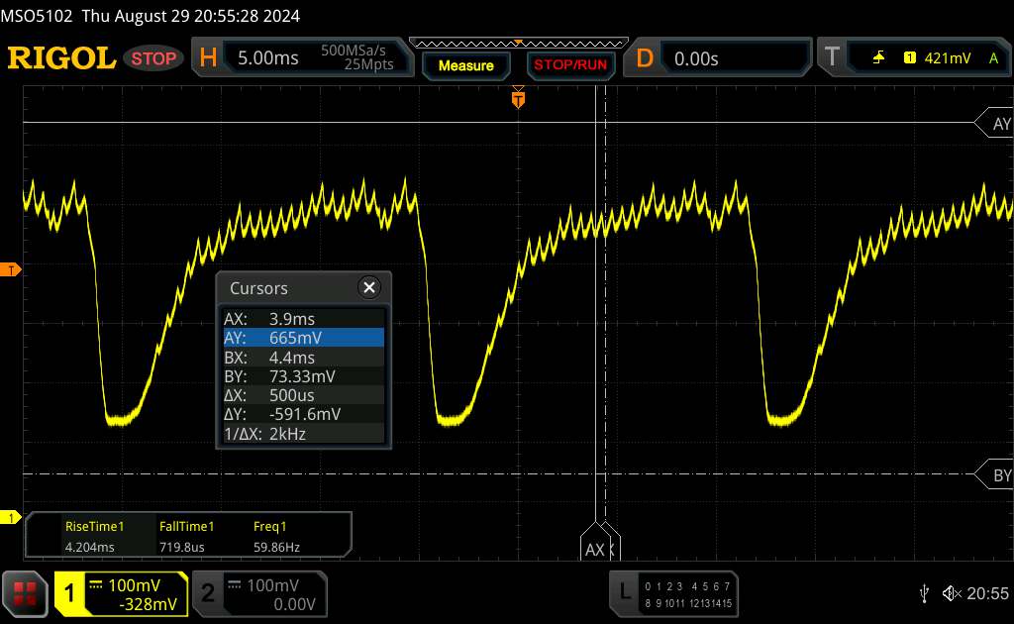Viewport: 1014px width, 624px height.
Task: Select the trigger level T marker on left edge
Action: [x=11, y=269]
